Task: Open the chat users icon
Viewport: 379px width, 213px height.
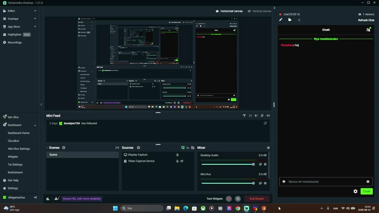Action: click(368, 30)
